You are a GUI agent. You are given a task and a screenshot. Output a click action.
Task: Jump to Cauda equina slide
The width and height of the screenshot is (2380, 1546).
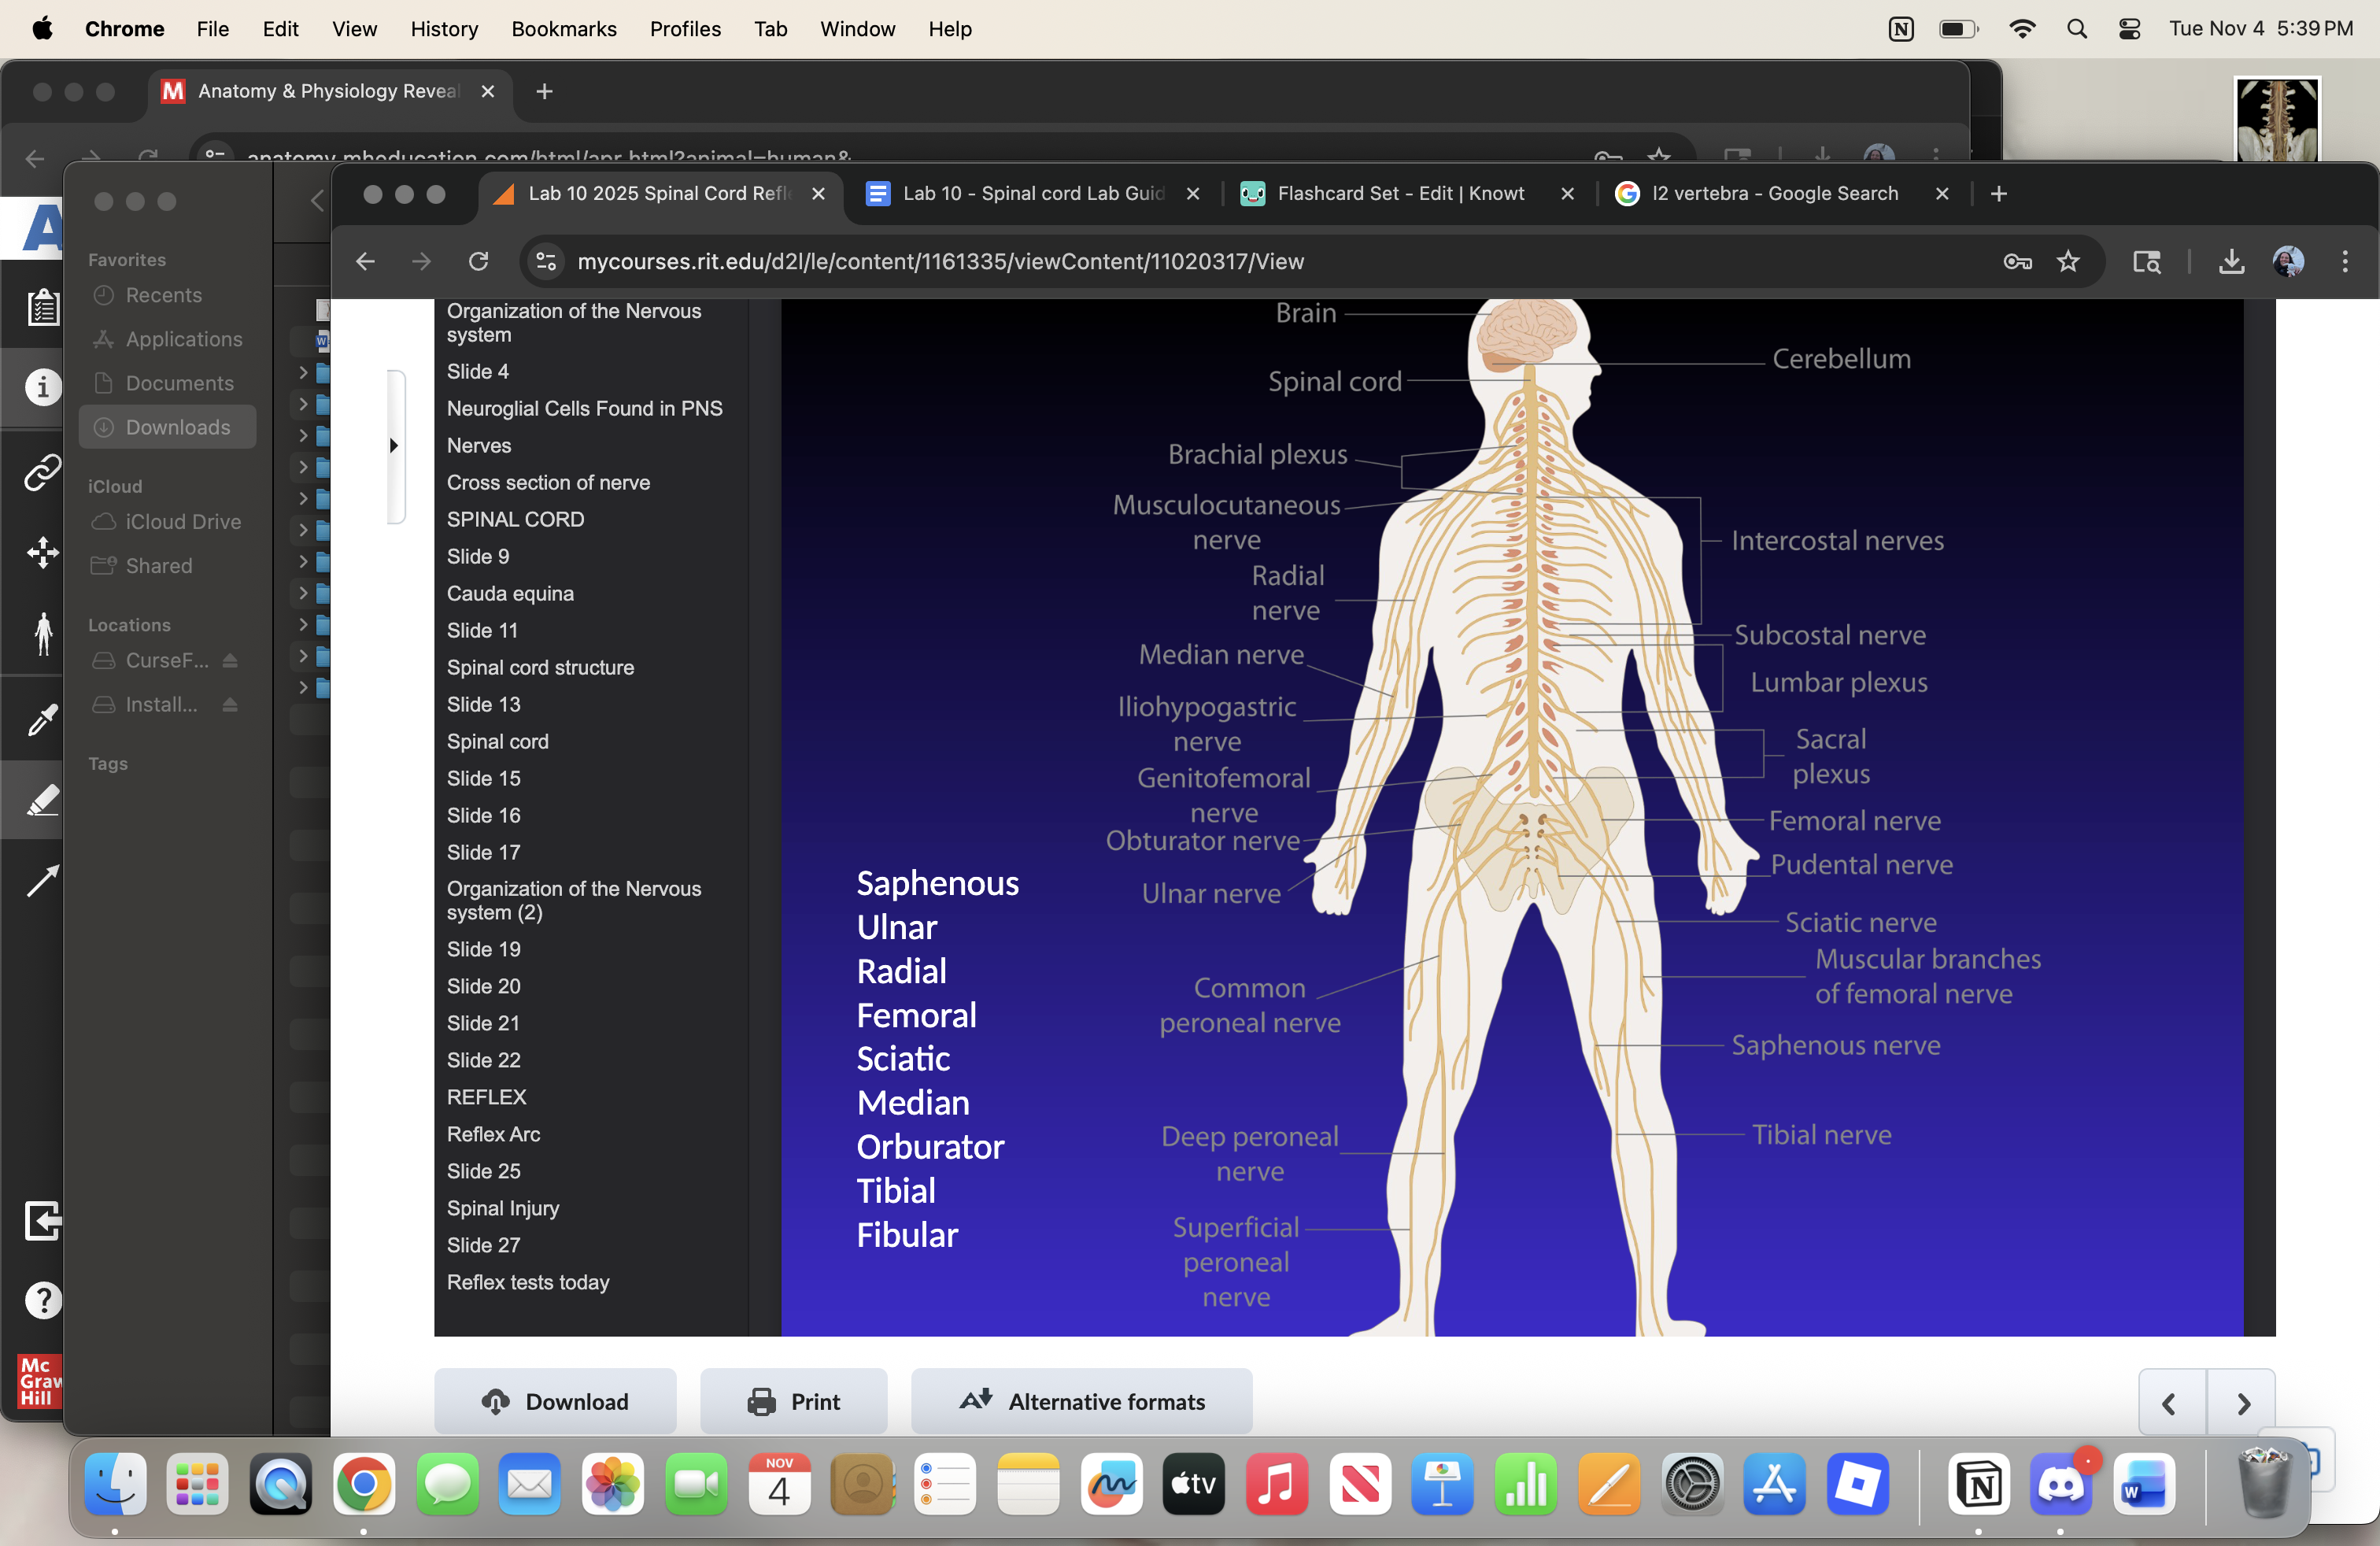click(x=510, y=593)
